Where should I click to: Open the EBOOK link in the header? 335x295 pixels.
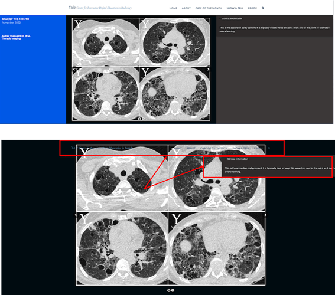[252, 8]
